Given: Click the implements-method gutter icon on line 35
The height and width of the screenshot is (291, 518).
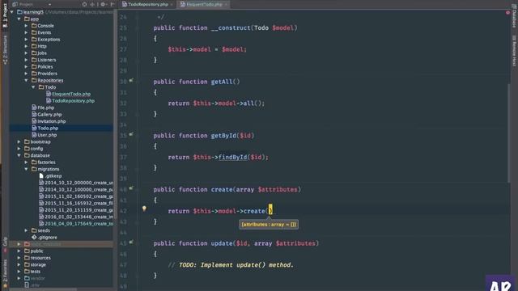Looking at the screenshot, I should click(x=131, y=135).
